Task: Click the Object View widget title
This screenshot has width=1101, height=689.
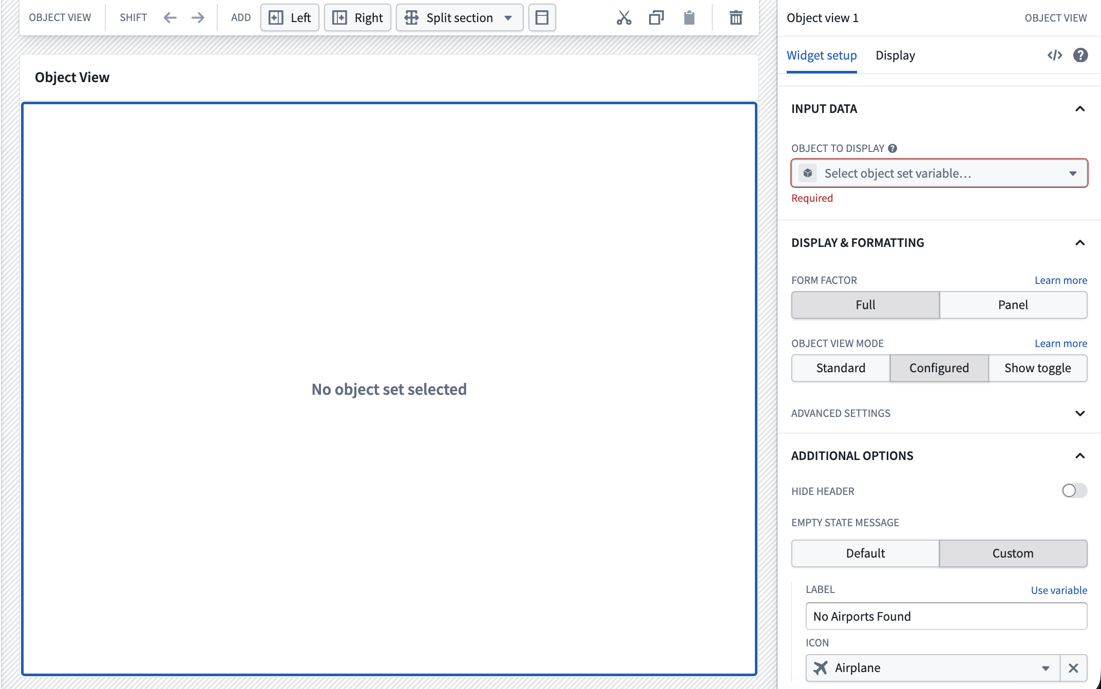Action: (72, 78)
